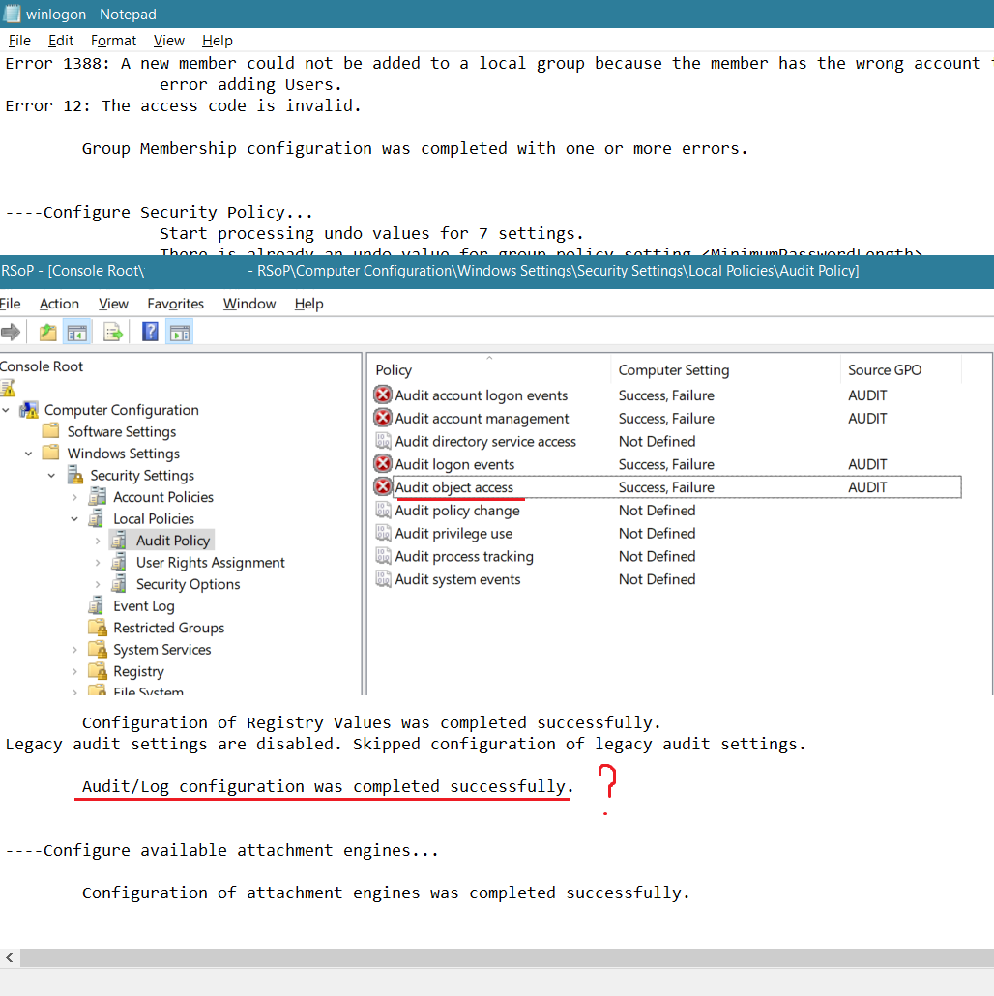Click the Windows Settings folder icon

pos(51,453)
